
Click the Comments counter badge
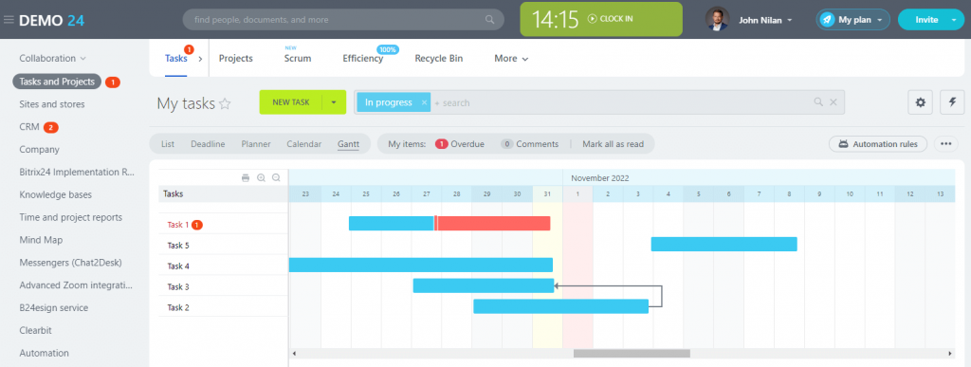507,144
